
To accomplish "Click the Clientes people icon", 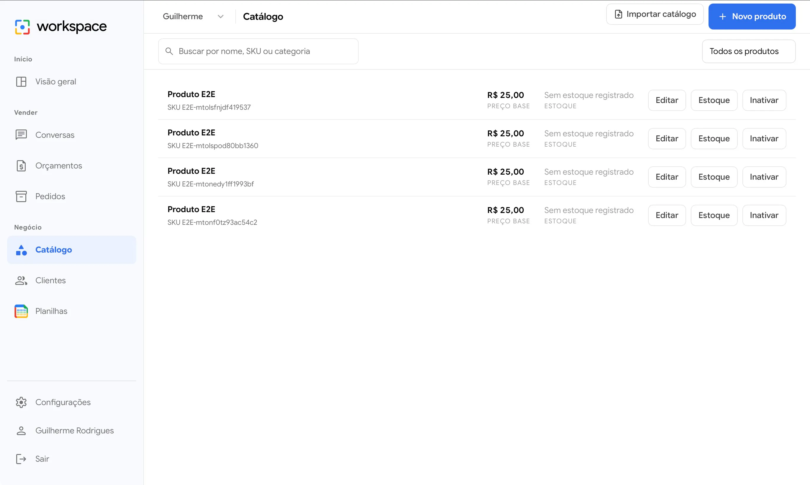I will 21,281.
